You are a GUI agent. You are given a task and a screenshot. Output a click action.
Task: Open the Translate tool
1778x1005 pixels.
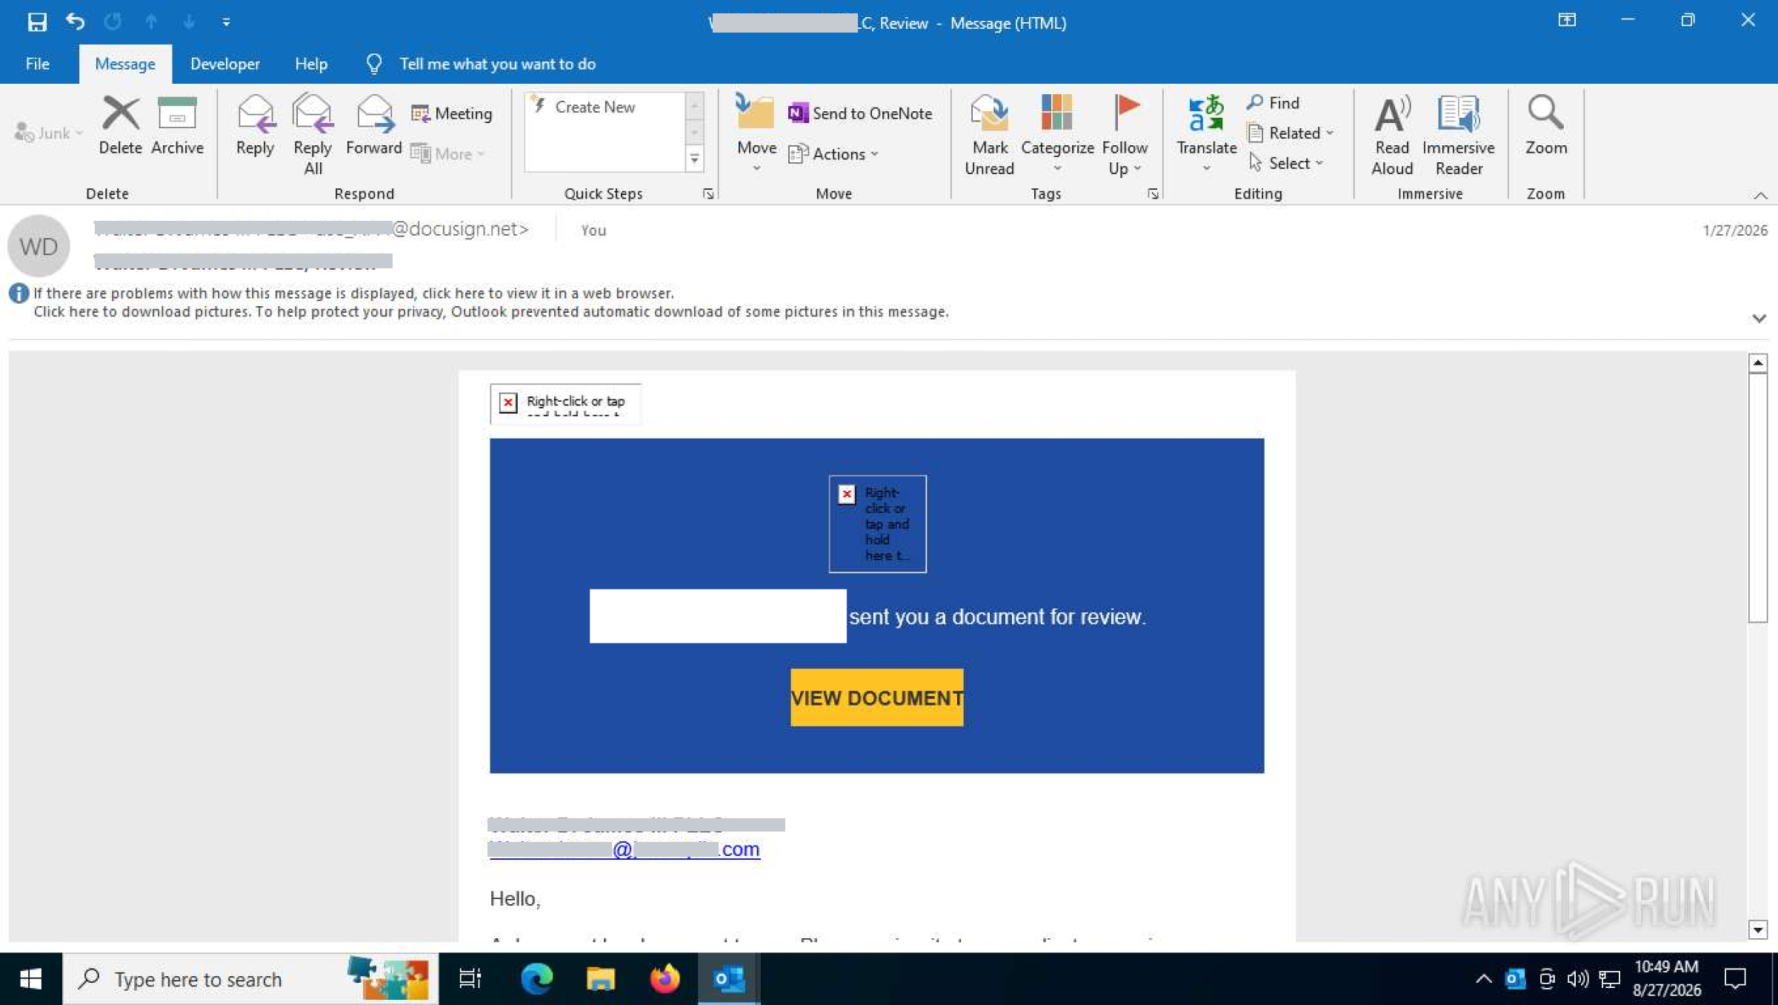pos(1206,133)
